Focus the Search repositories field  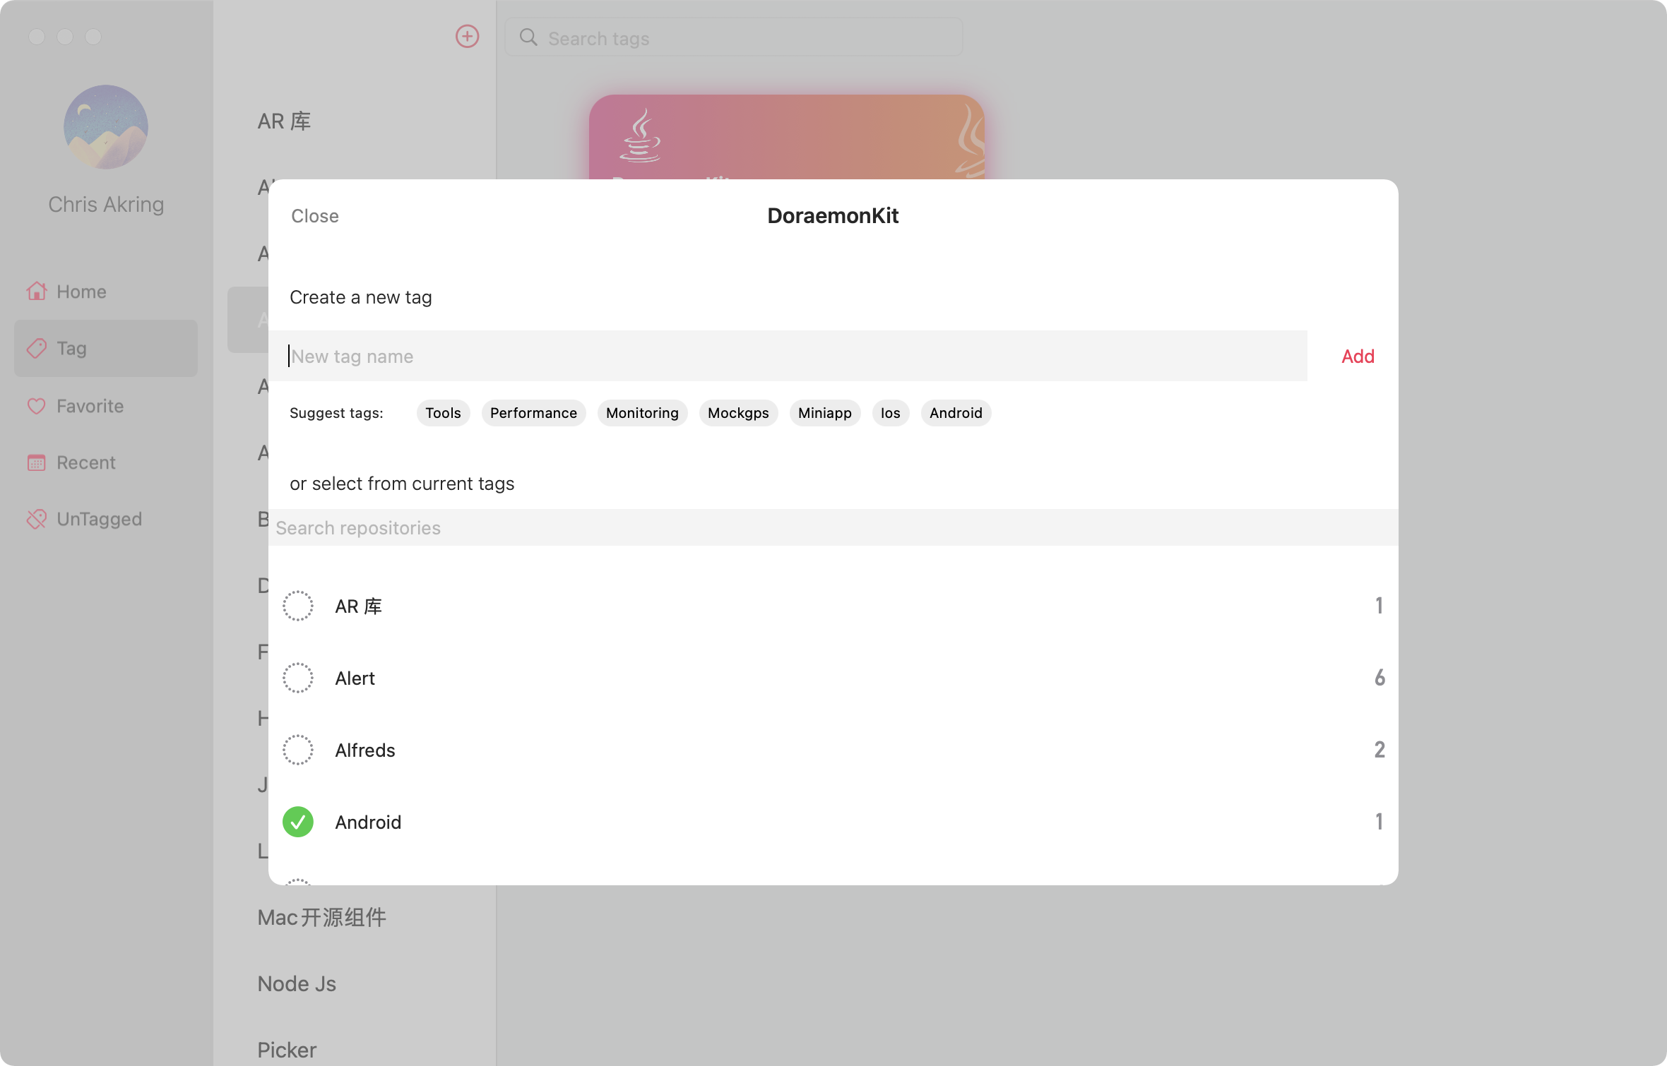834,527
